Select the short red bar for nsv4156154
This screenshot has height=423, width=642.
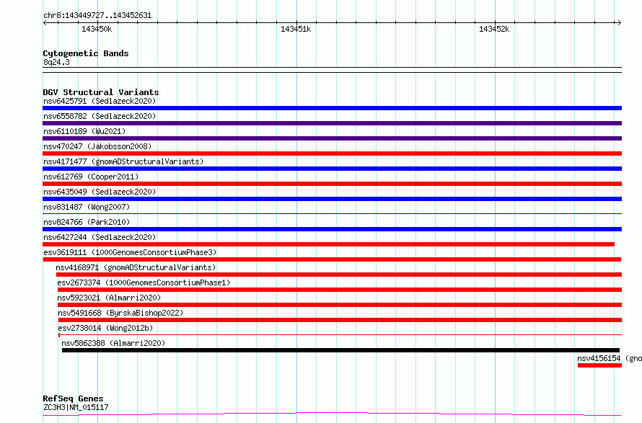tap(600, 365)
